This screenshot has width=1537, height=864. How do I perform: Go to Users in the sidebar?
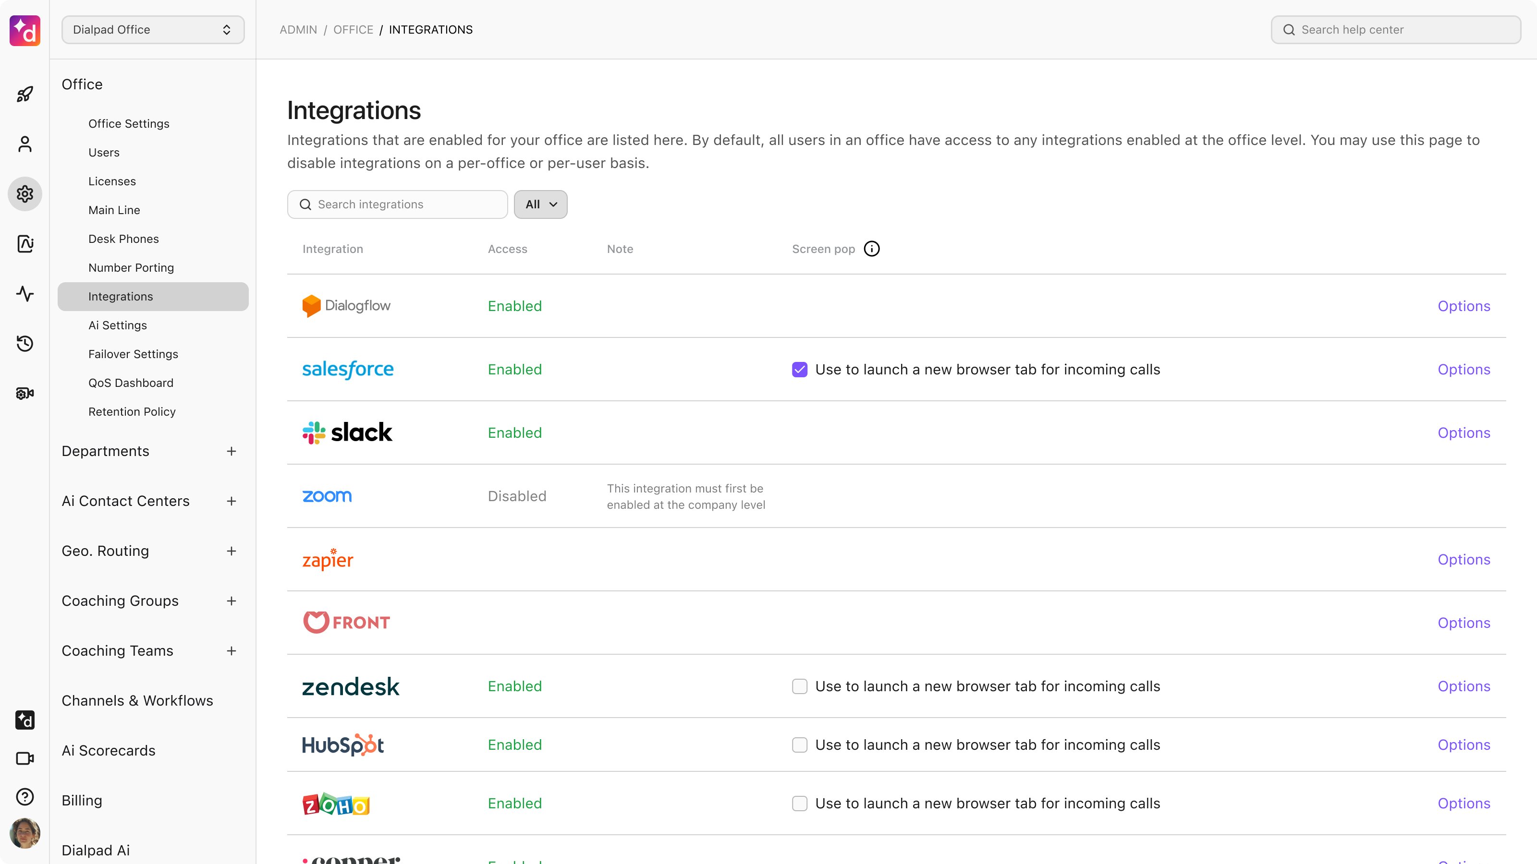104,153
